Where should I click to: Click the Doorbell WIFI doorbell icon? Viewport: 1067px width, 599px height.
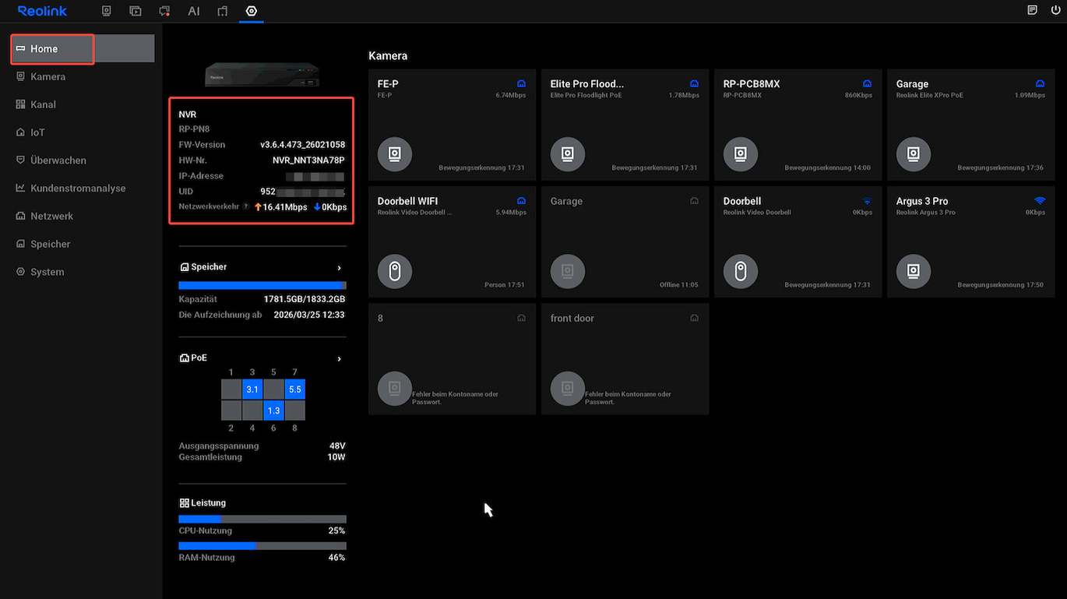pos(395,271)
